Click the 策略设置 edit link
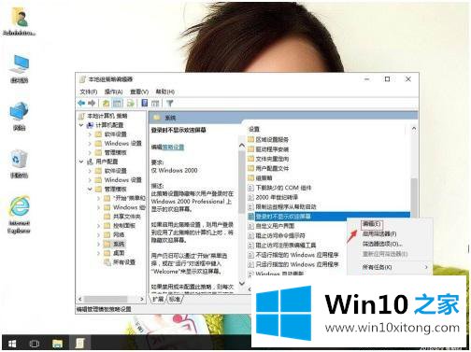 click(x=173, y=148)
